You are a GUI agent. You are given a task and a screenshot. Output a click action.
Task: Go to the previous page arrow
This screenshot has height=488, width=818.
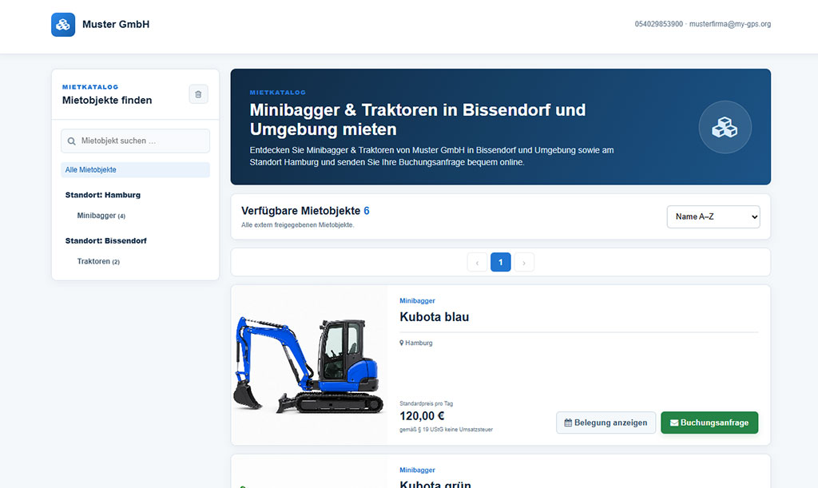(478, 262)
